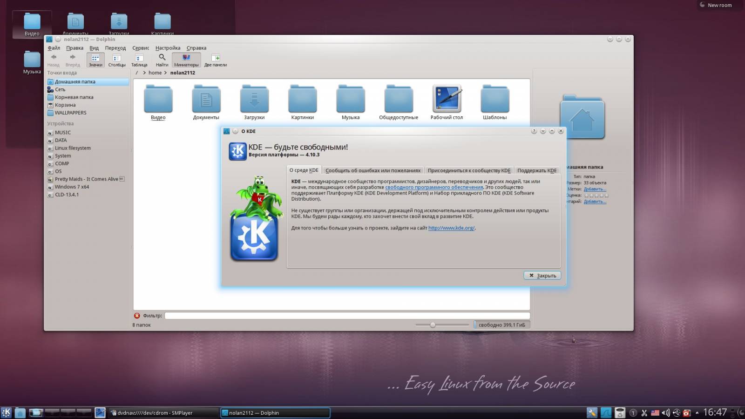Click root '/' in breadcrumb path

tap(137, 73)
